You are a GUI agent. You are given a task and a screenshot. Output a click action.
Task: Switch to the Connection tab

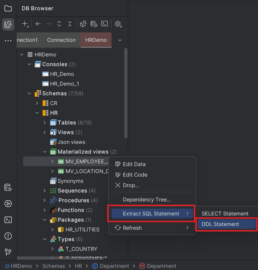pyautogui.click(x=61, y=40)
